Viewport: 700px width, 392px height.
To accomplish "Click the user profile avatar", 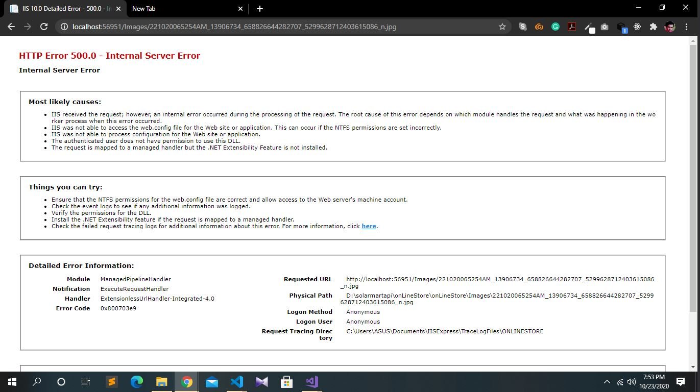I will pyautogui.click(x=670, y=27).
